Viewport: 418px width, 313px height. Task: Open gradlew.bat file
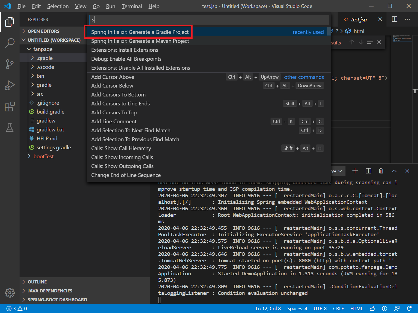click(53, 130)
